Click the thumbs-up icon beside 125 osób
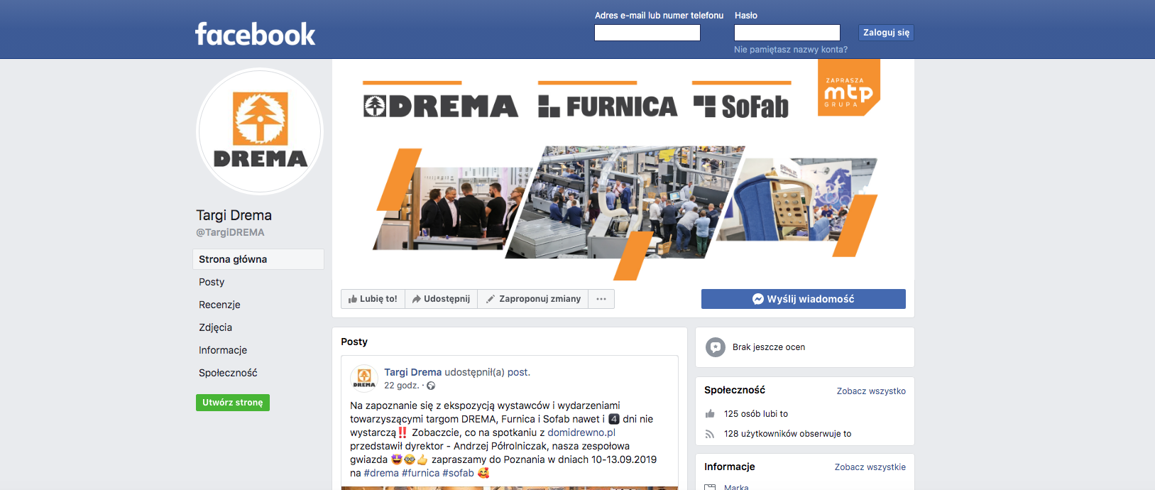This screenshot has width=1155, height=490. tap(710, 414)
